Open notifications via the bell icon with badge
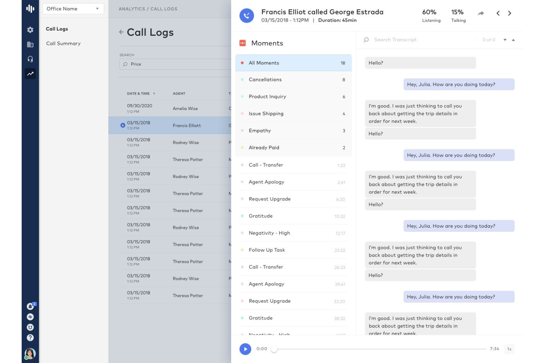This screenshot has height=363, width=544. (x=31, y=306)
